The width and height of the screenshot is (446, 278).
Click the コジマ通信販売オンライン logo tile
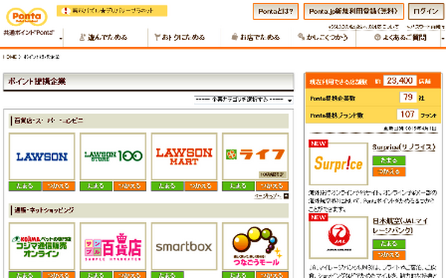pos(42,246)
